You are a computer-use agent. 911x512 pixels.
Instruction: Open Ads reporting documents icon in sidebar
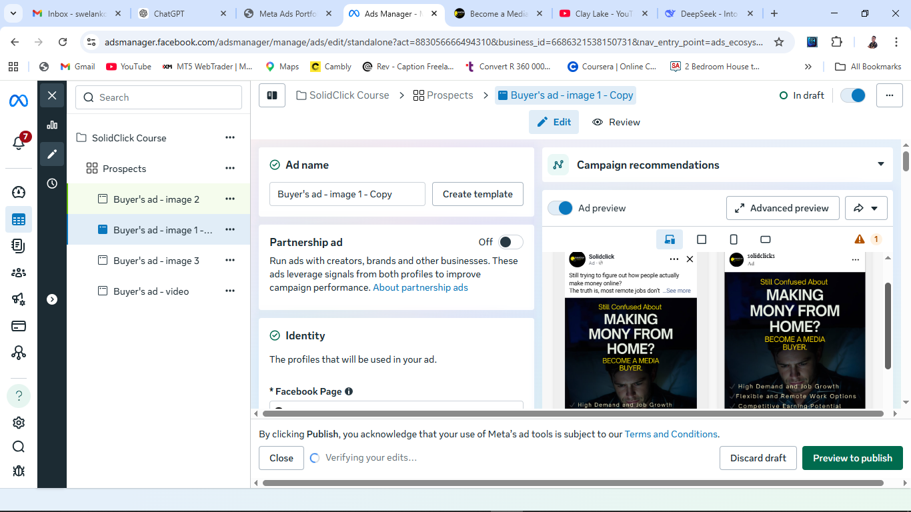tap(19, 246)
